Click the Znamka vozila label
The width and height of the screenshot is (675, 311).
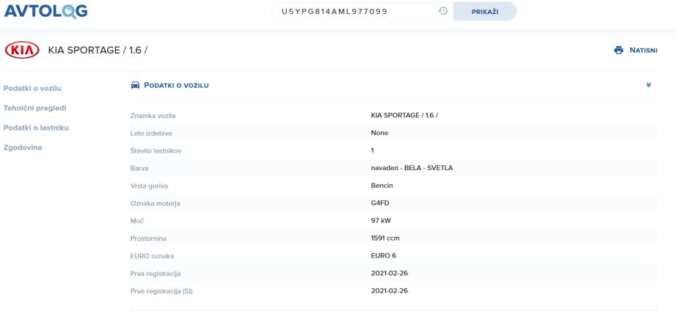[153, 116]
